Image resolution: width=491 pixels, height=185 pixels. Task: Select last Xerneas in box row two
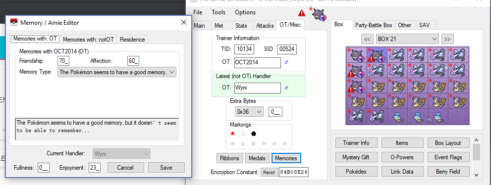pyautogui.click(x=459, y=70)
